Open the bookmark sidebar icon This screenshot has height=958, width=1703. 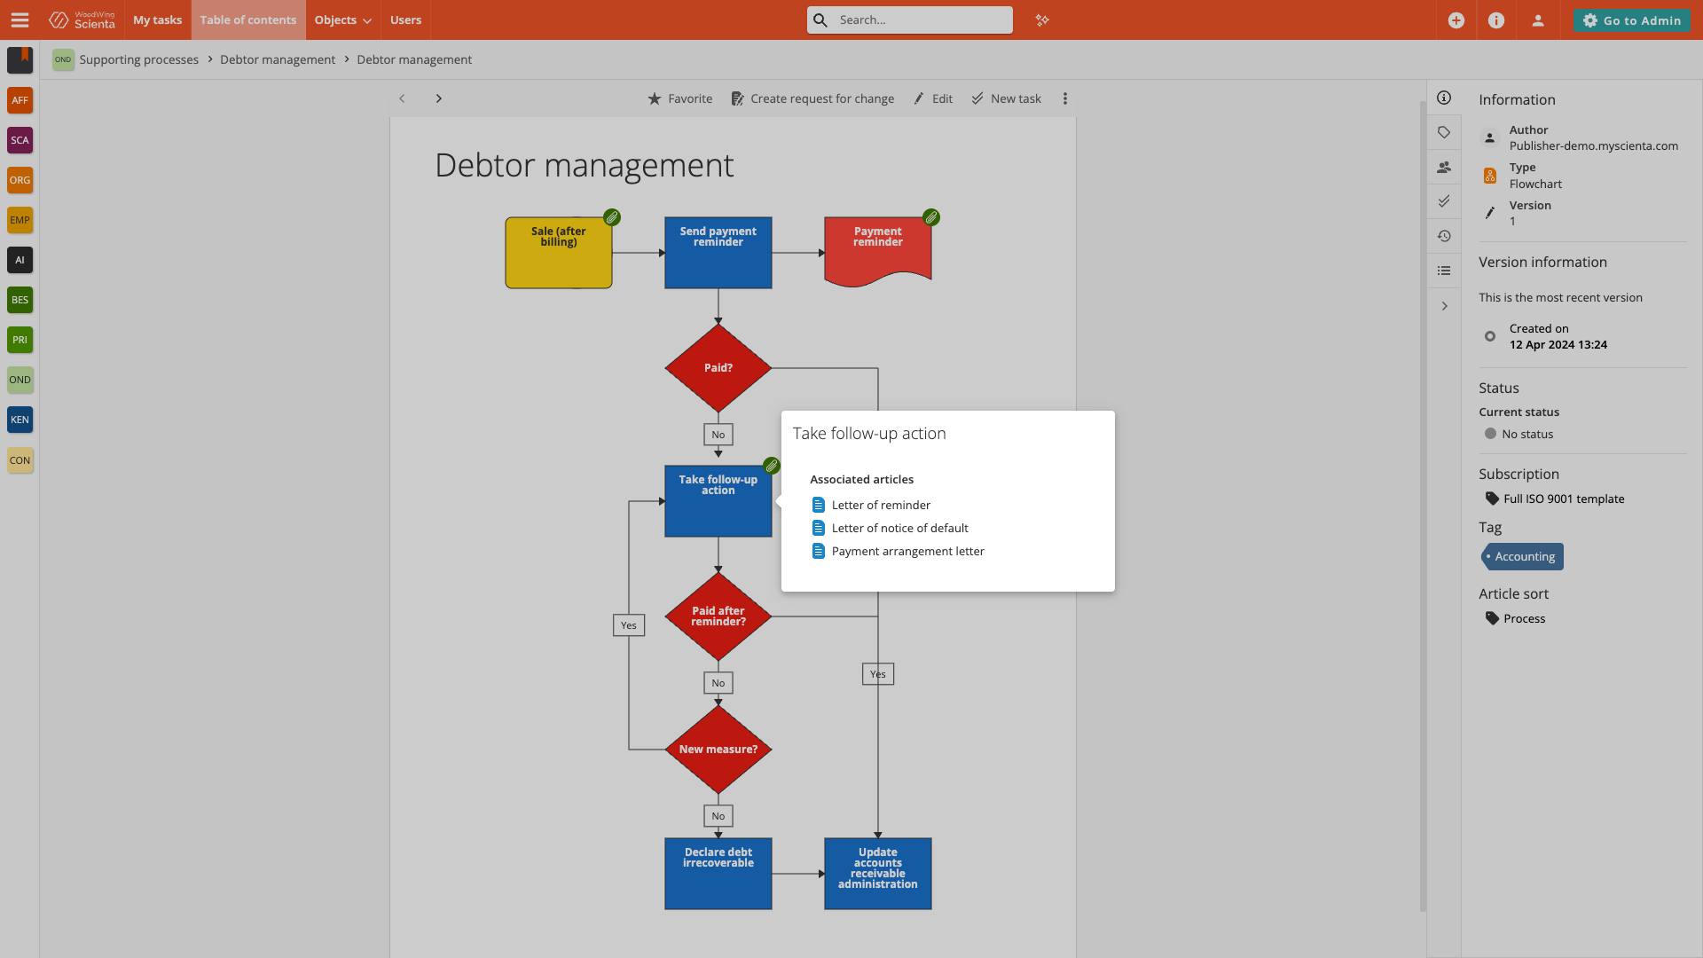[x=20, y=59]
